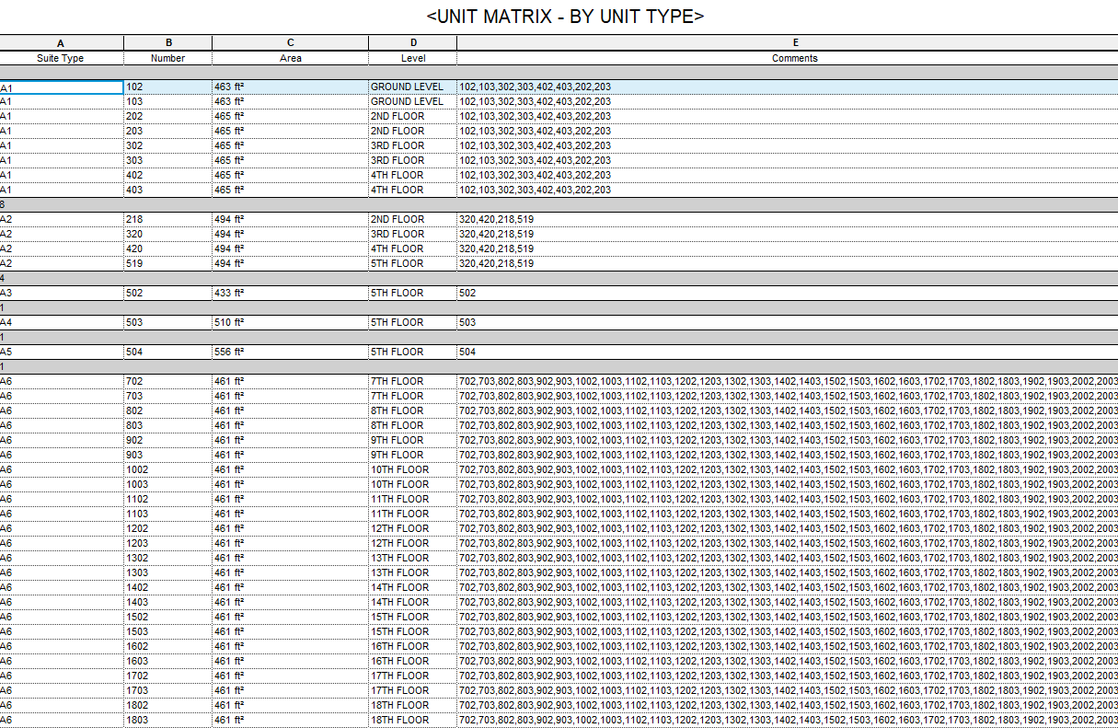Image resolution: width=1118 pixels, height=728 pixels.
Task: Select unit number 302 cell
Action: click(x=168, y=145)
